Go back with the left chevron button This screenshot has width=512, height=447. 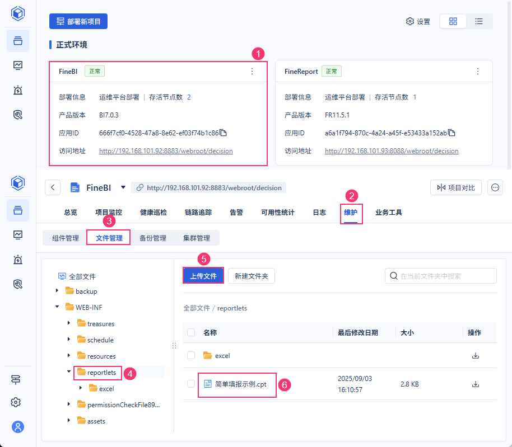coord(53,187)
